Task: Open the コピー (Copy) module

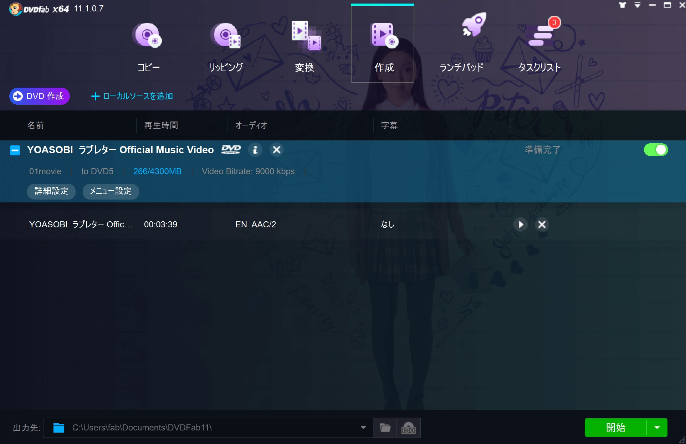Action: tap(148, 47)
